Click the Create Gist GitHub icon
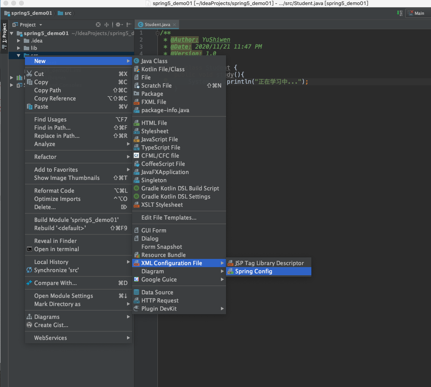Viewport: 431px width, 387px height. pos(29,325)
